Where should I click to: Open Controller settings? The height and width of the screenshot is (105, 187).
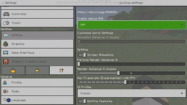37,14
